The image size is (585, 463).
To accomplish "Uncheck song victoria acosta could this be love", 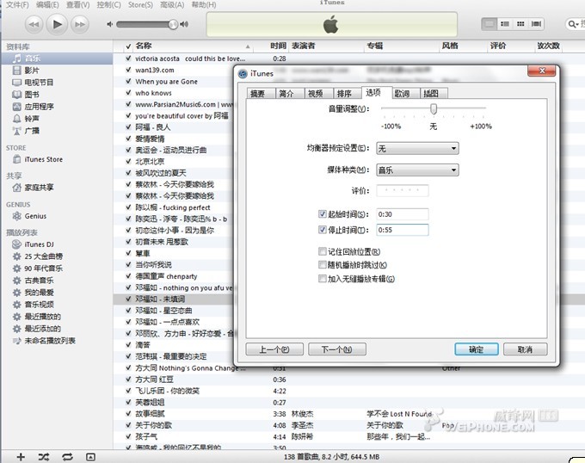I will click(x=128, y=59).
